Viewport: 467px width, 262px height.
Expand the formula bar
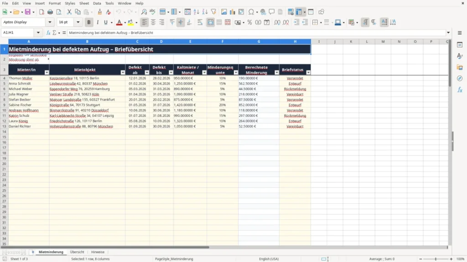(448, 33)
